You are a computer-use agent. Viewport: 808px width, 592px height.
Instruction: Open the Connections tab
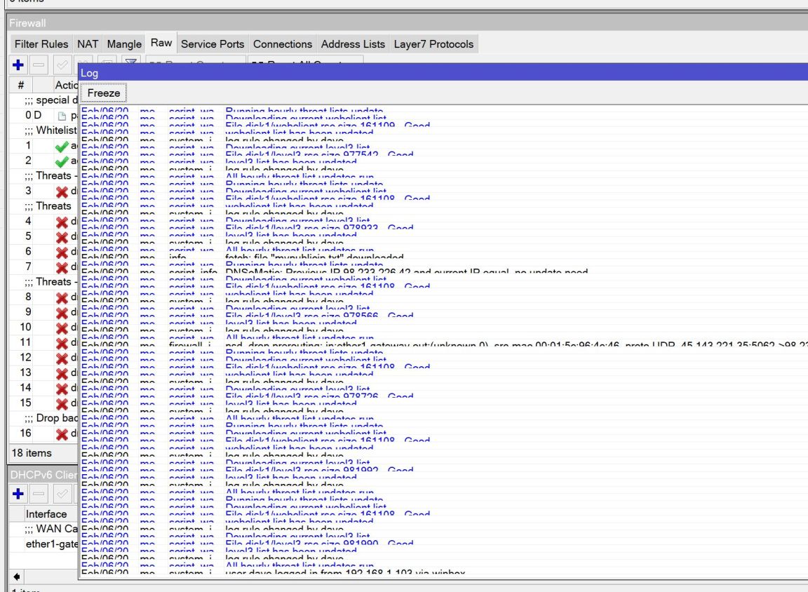coord(283,44)
